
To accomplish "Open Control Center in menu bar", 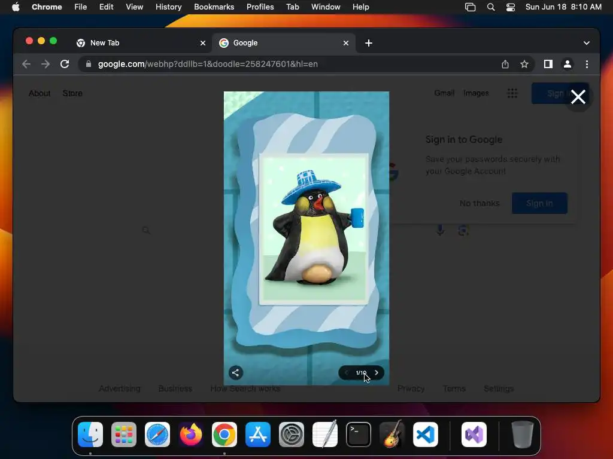I will [511, 7].
